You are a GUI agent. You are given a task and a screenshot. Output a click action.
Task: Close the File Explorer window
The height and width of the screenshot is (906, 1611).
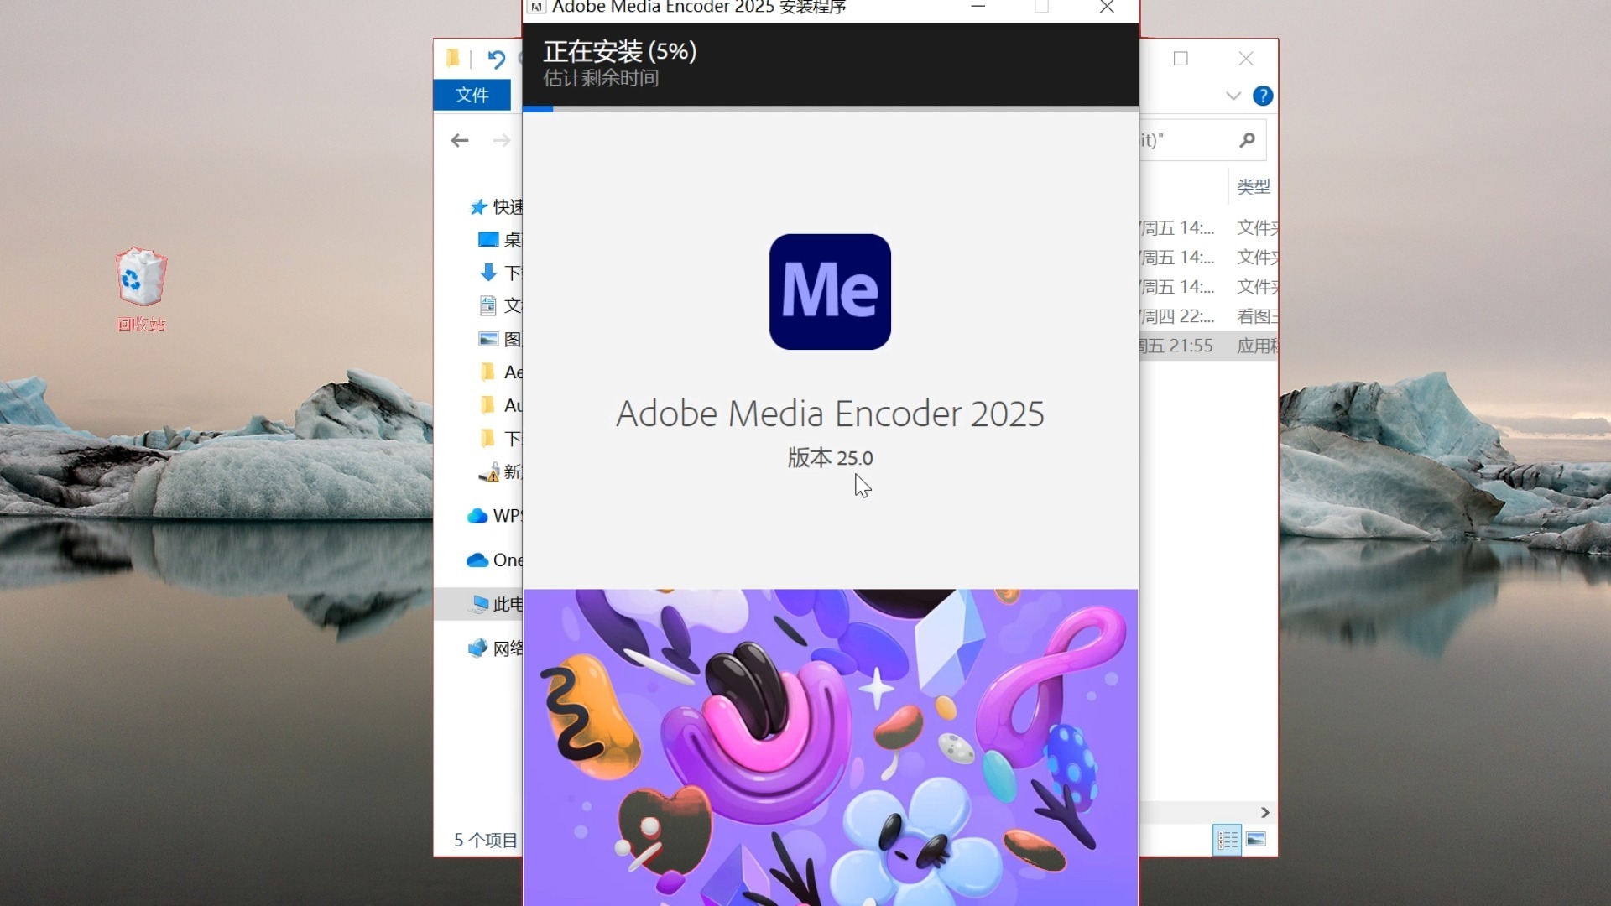click(x=1246, y=59)
